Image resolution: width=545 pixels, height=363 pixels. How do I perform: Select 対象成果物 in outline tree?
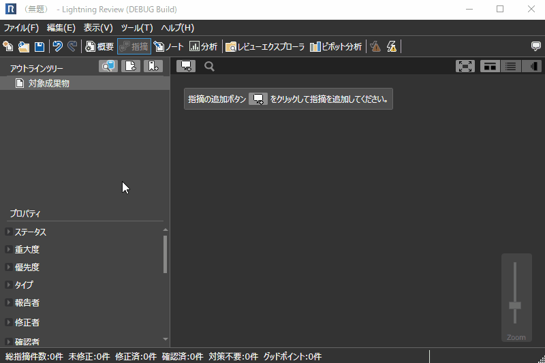(x=84, y=83)
